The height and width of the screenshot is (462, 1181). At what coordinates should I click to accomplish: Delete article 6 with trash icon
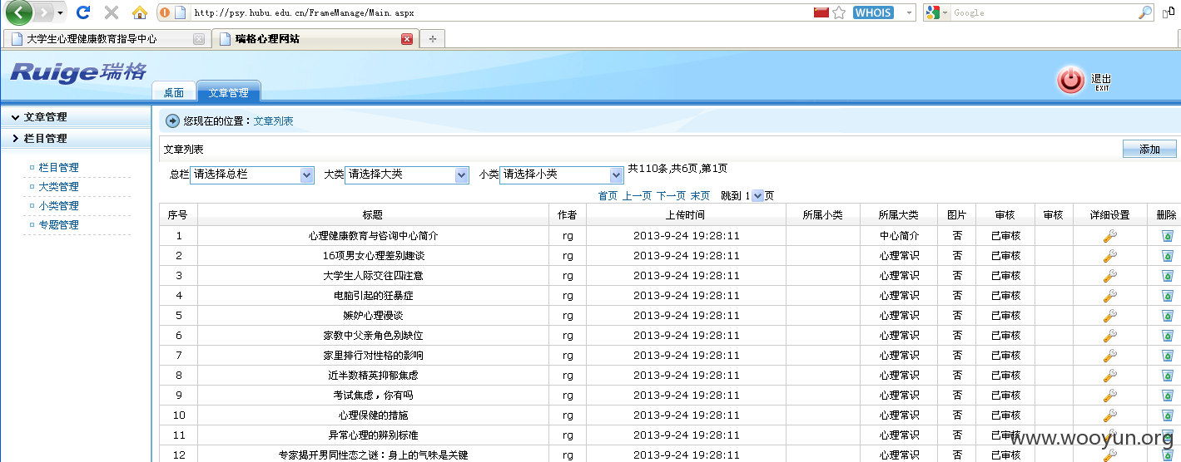point(1167,336)
